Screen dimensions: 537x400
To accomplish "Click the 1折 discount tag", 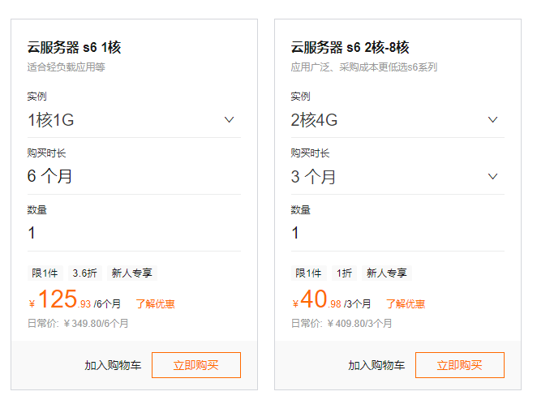I will click(345, 273).
